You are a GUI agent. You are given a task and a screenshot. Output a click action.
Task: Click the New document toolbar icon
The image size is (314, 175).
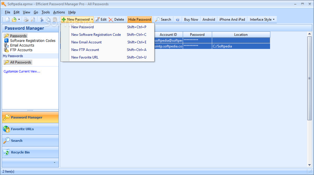(8, 20)
